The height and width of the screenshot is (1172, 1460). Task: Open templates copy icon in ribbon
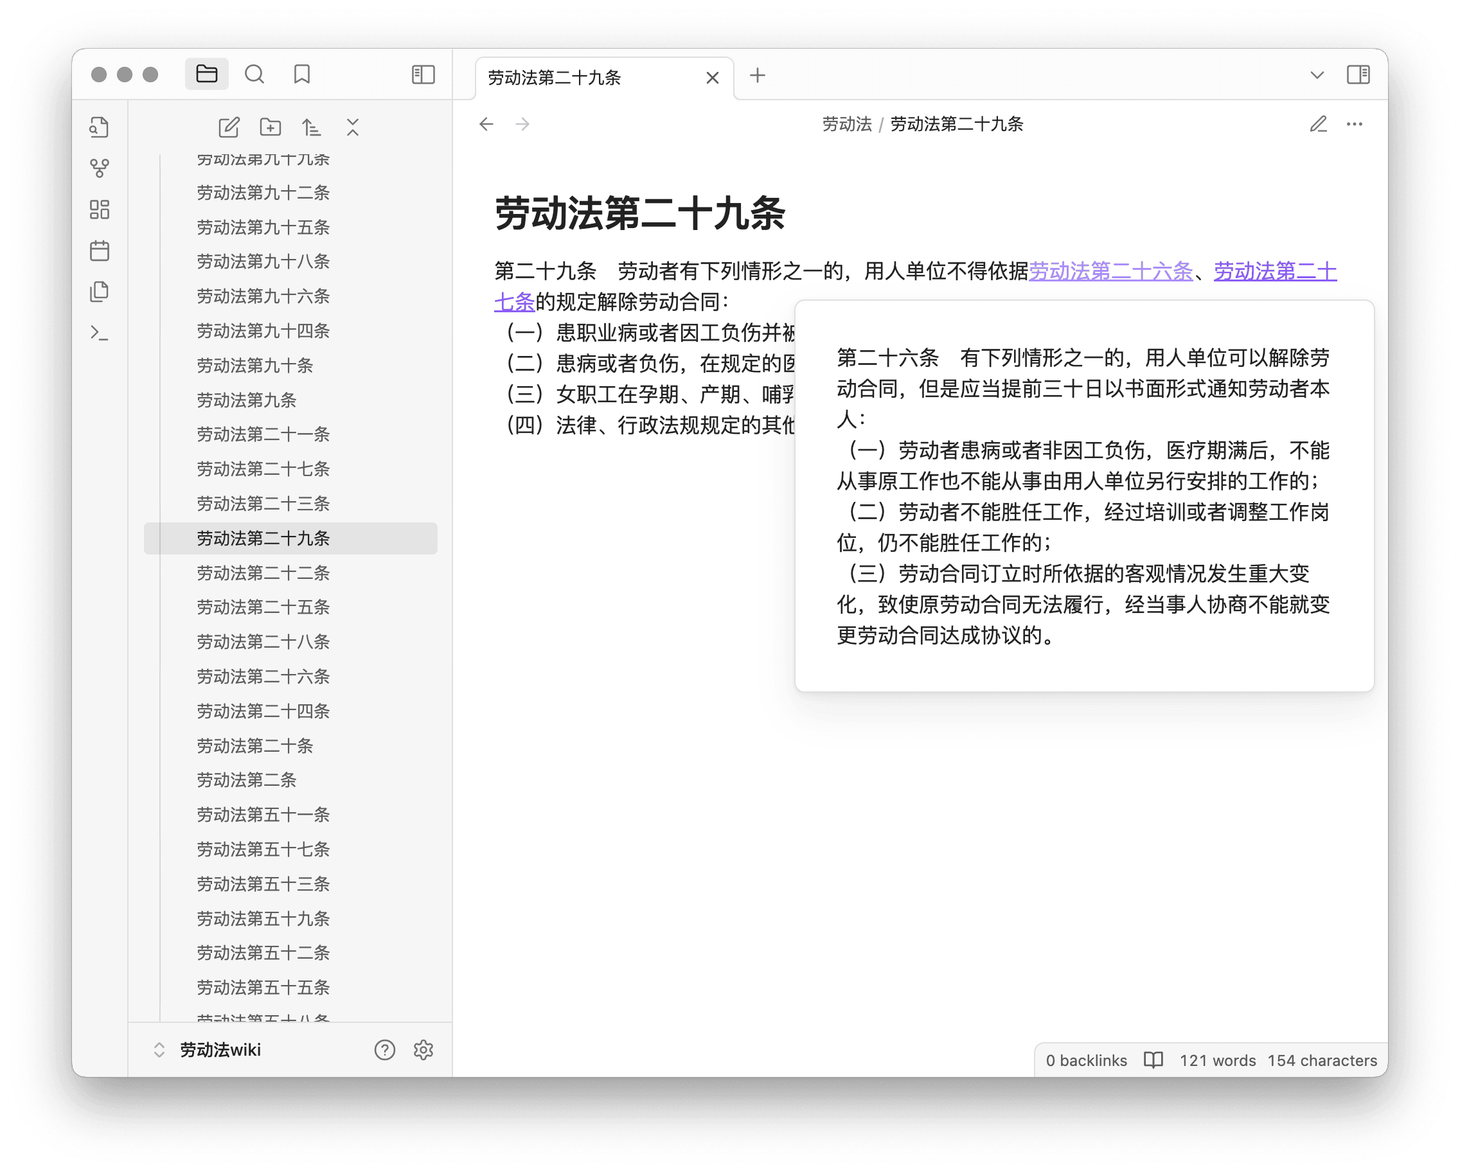(100, 292)
